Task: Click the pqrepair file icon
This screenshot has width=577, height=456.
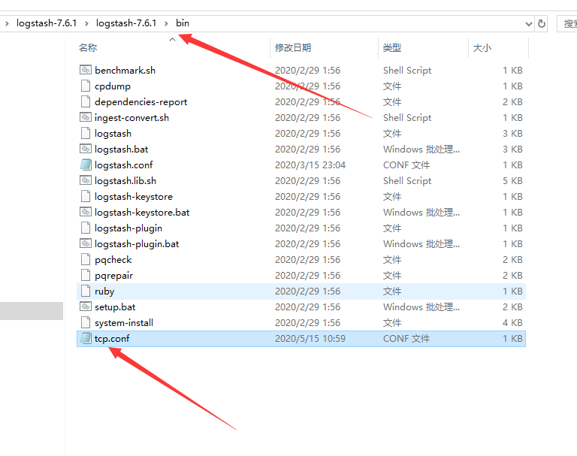Action: [86, 275]
